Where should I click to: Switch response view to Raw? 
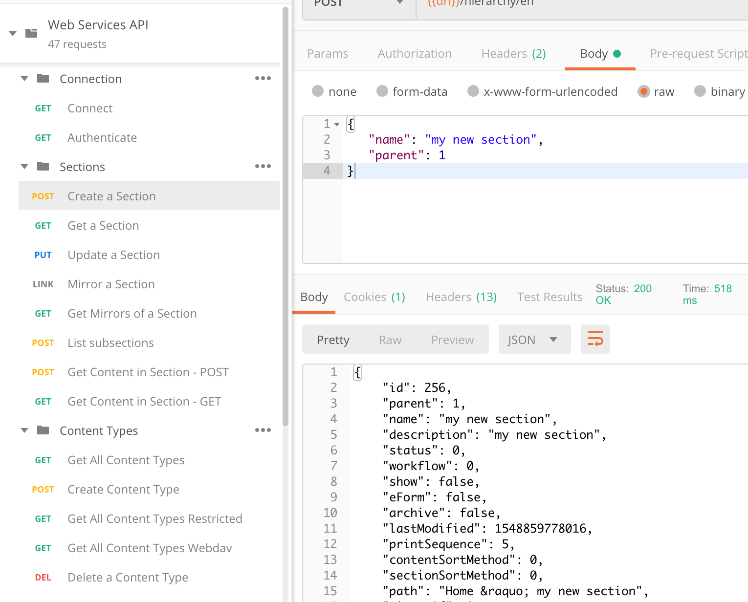390,340
